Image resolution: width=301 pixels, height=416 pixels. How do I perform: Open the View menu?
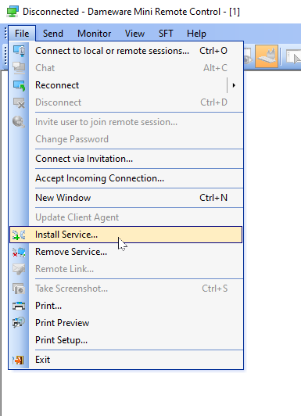(x=134, y=34)
